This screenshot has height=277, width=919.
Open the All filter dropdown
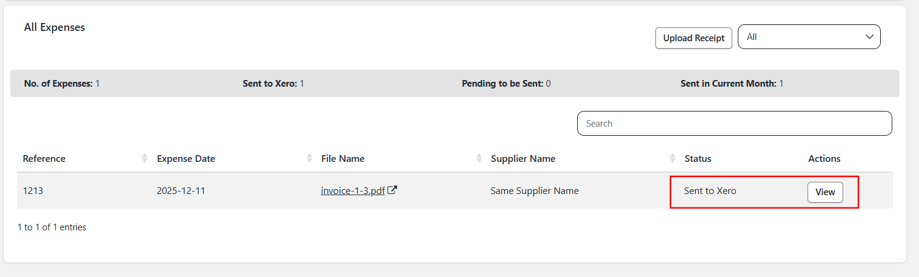click(x=809, y=37)
